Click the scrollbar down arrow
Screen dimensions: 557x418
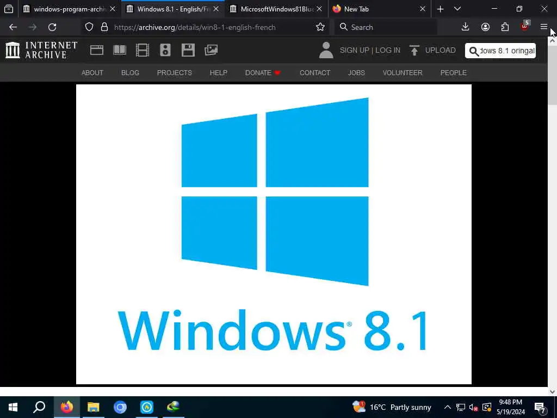[x=552, y=392]
